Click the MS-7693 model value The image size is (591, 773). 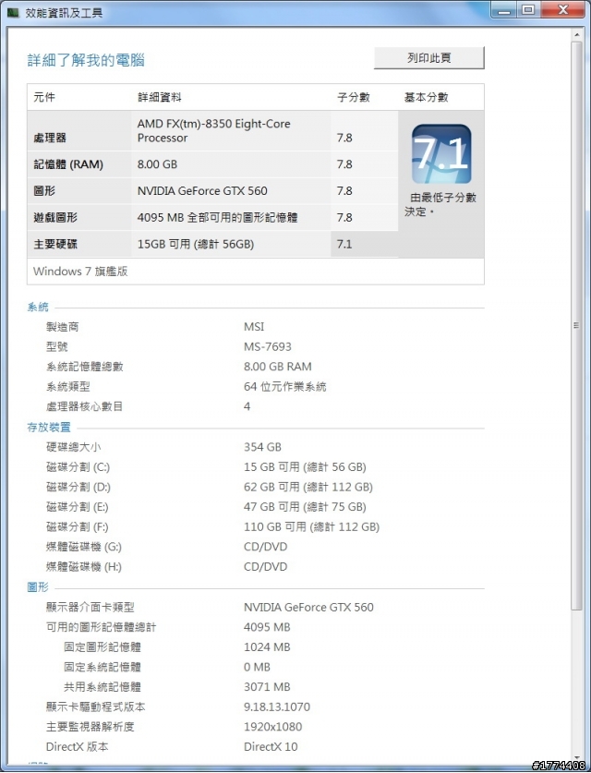point(268,346)
